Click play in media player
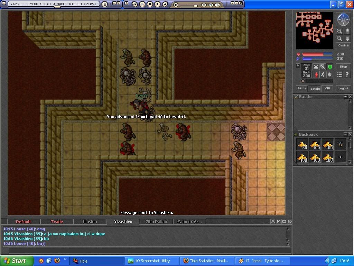This screenshot has height=266, width=354. (142, 4)
